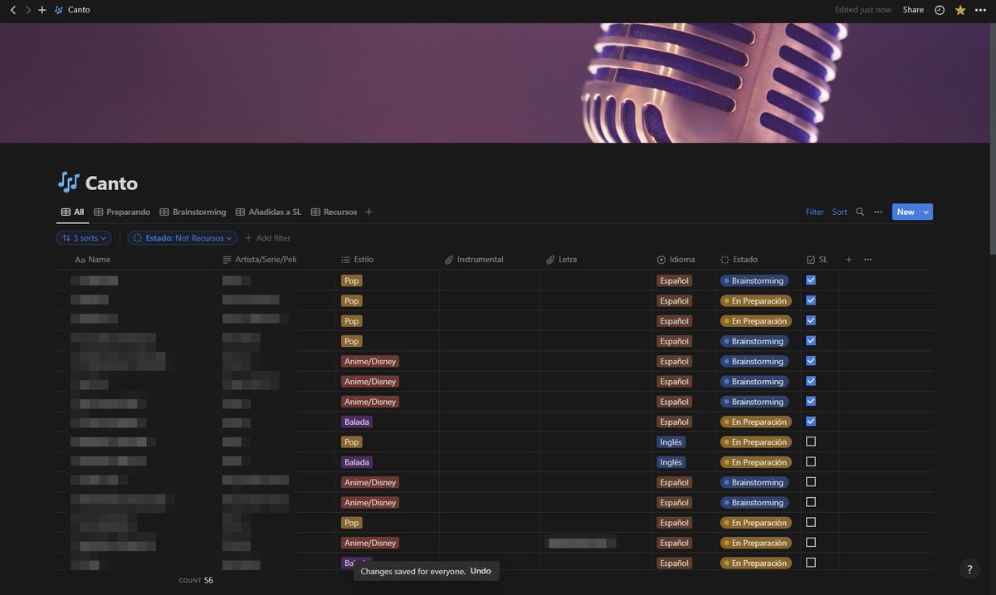The width and height of the screenshot is (996, 595).
Task: Click Add filter
Action: click(x=267, y=238)
